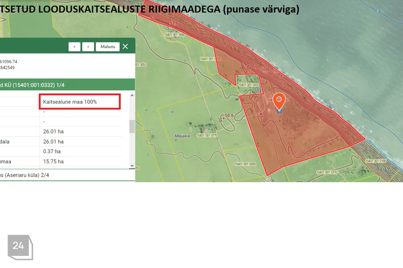Image resolution: width=403 pixels, height=268 pixels.
Task: Close the parcel info panel
Action: 125,46
